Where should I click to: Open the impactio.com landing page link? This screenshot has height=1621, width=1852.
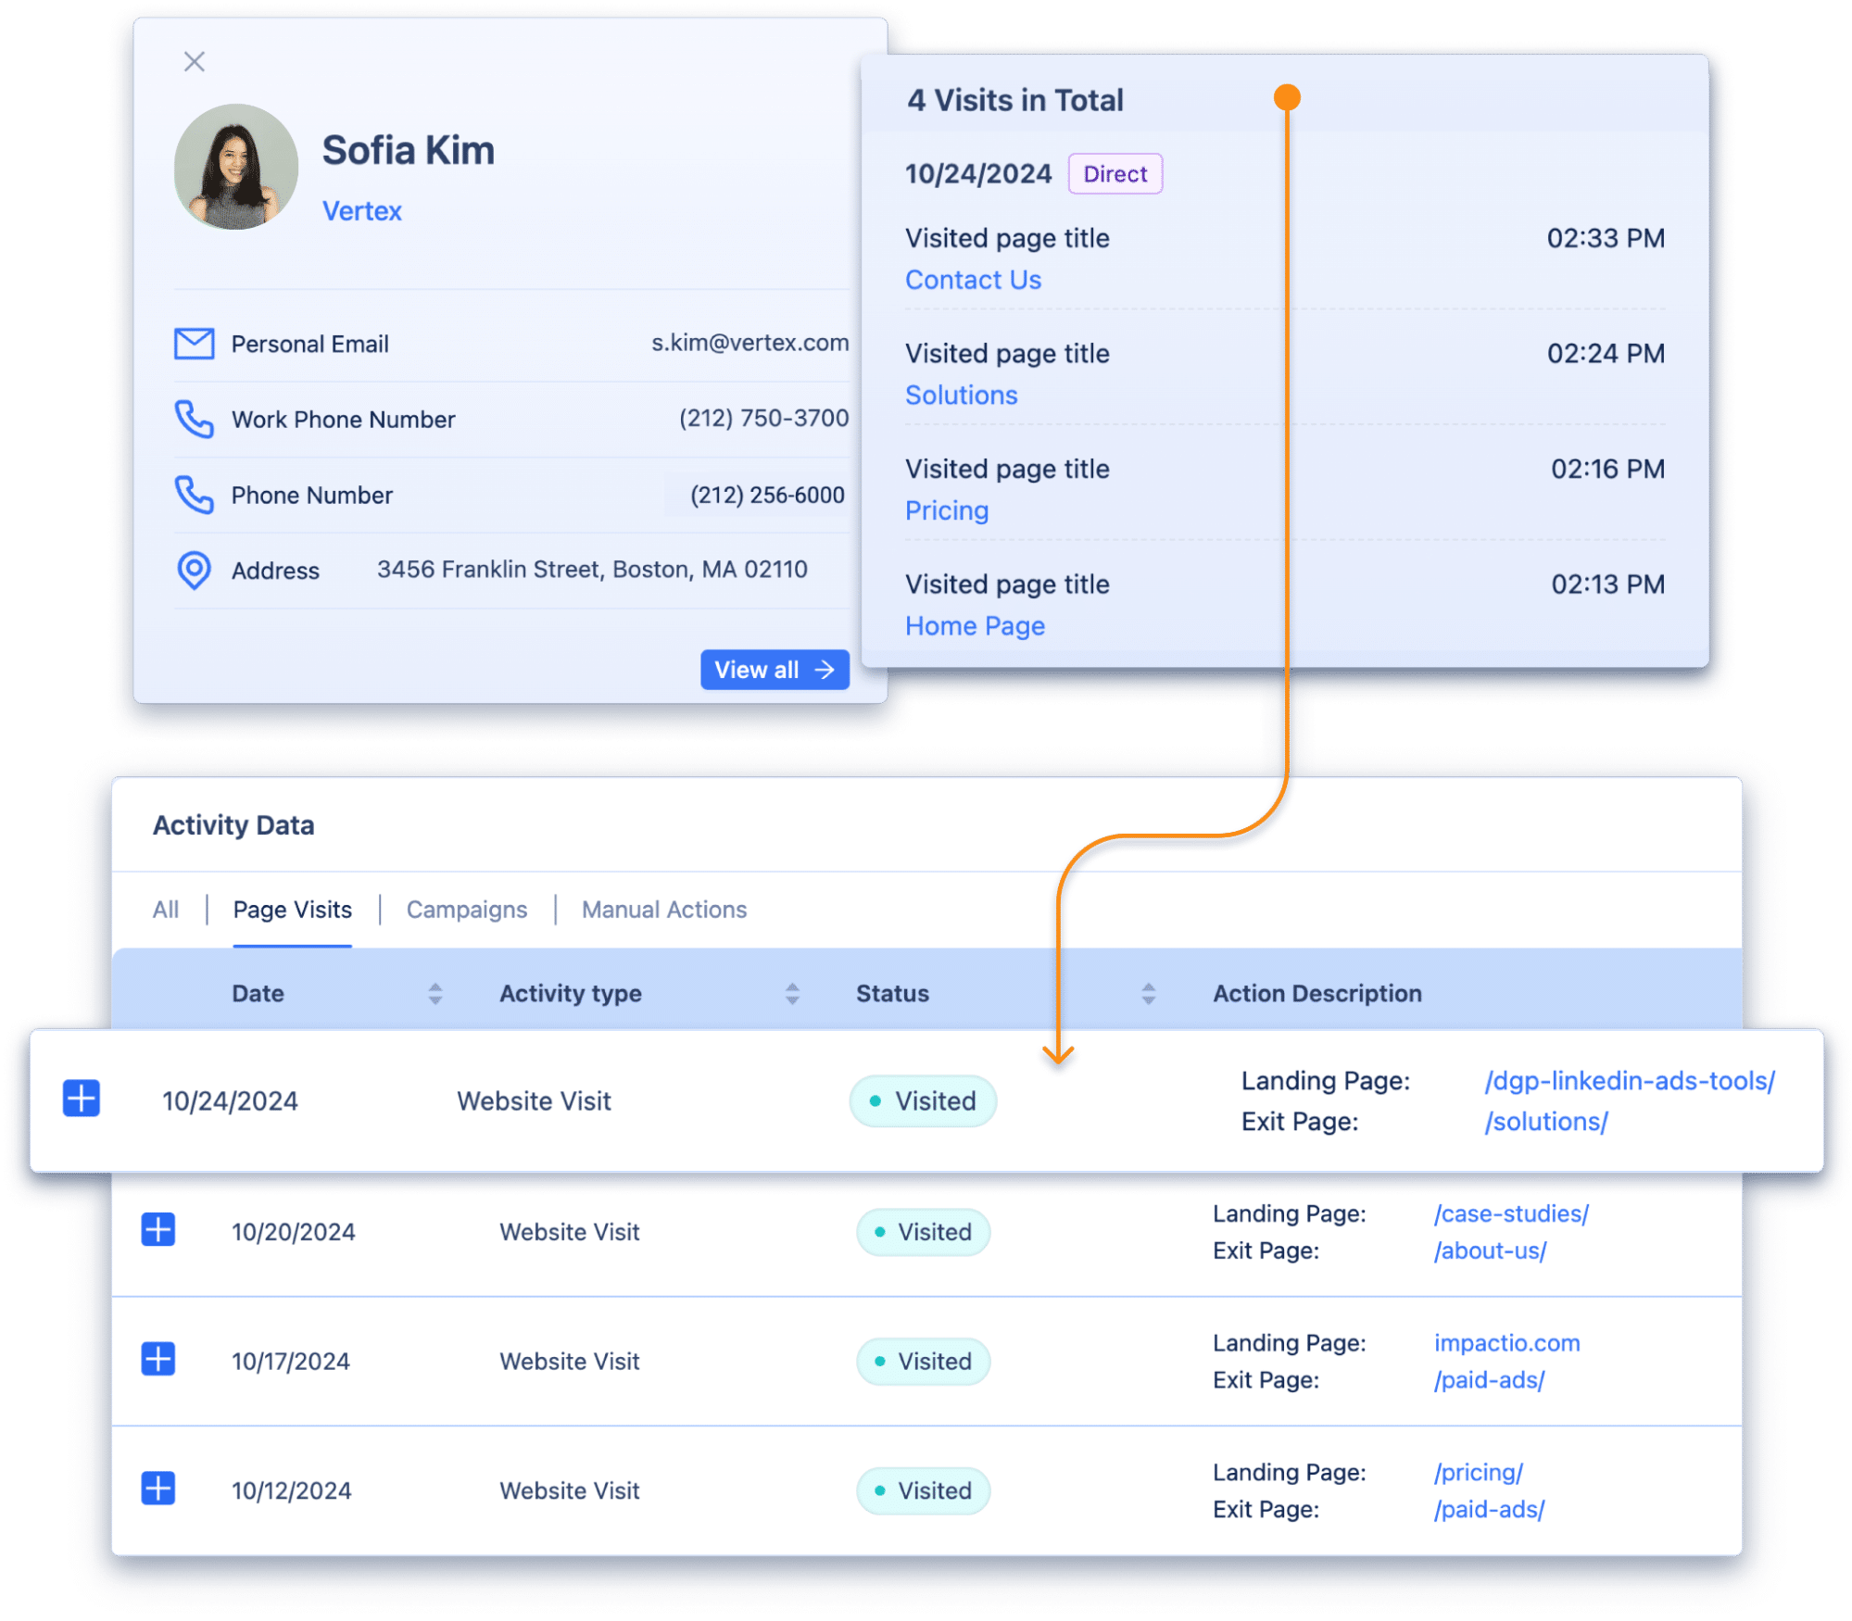[1506, 1343]
